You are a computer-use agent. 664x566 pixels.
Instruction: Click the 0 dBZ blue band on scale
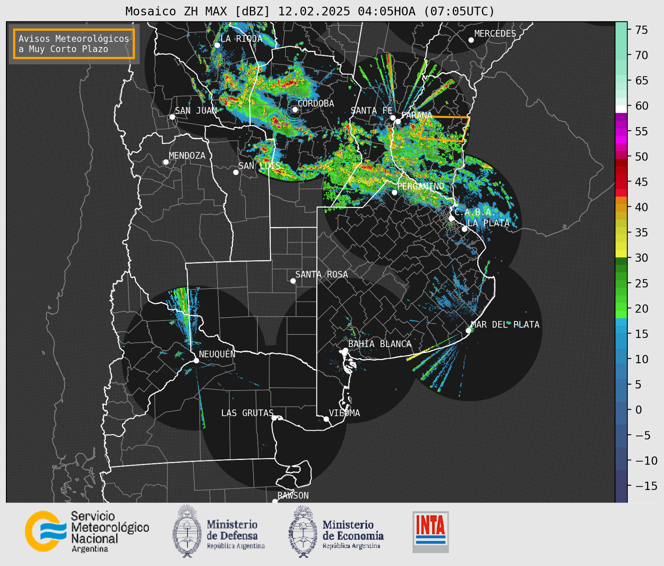tap(621, 410)
